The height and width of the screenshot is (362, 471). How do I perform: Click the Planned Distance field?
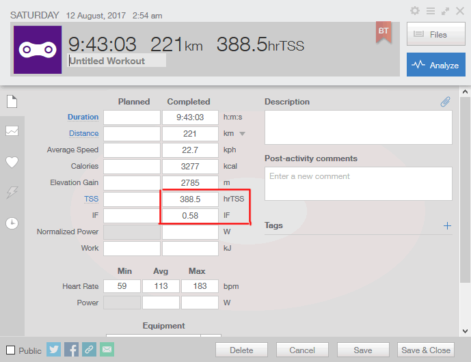(x=132, y=134)
